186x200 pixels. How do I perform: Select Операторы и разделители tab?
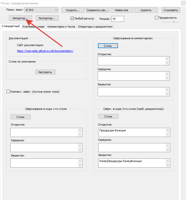pyautogui.click(x=95, y=26)
